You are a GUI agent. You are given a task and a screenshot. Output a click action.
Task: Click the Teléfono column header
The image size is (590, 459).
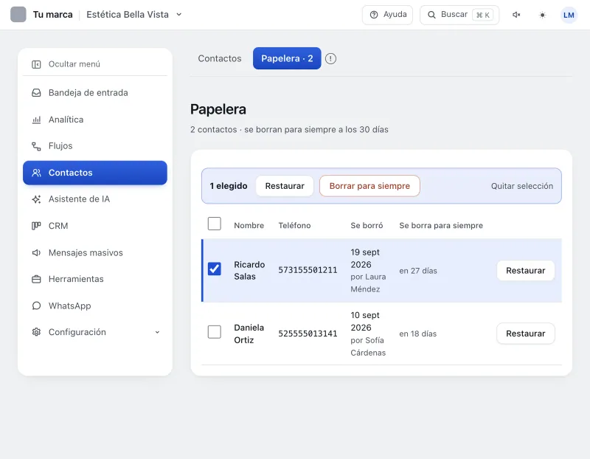coord(294,226)
